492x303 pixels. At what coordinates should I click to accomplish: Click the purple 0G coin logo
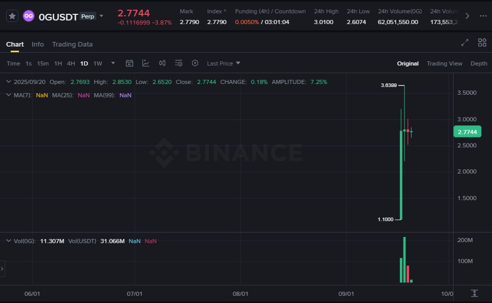click(29, 16)
